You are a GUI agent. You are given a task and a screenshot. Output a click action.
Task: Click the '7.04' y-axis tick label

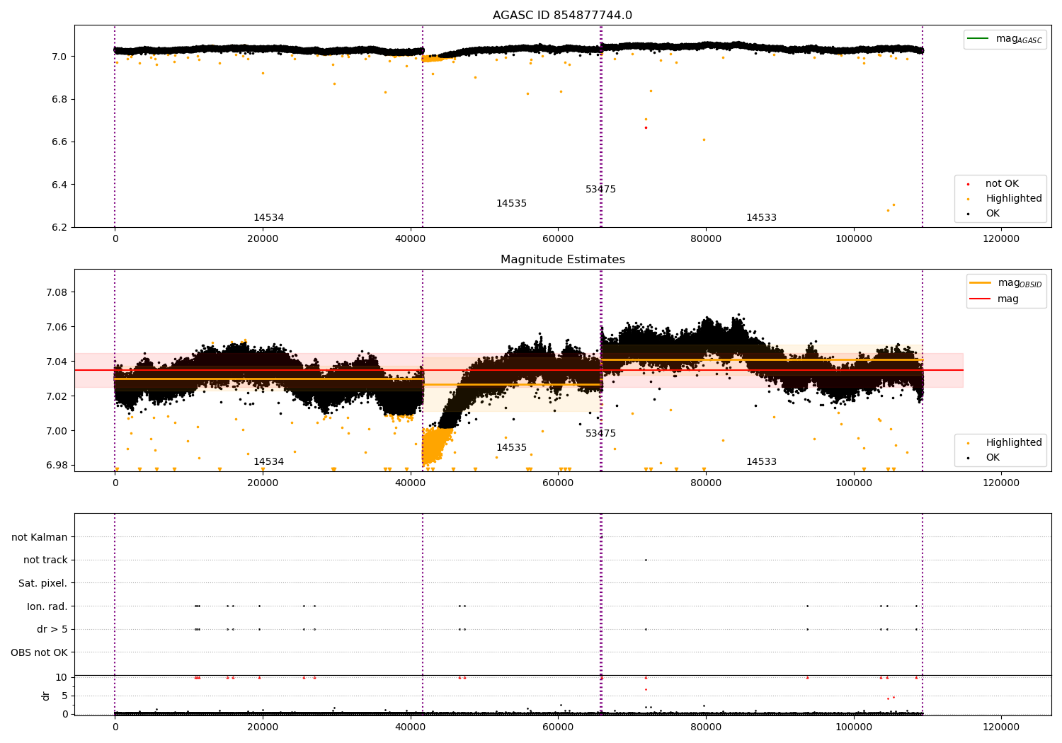pos(57,362)
